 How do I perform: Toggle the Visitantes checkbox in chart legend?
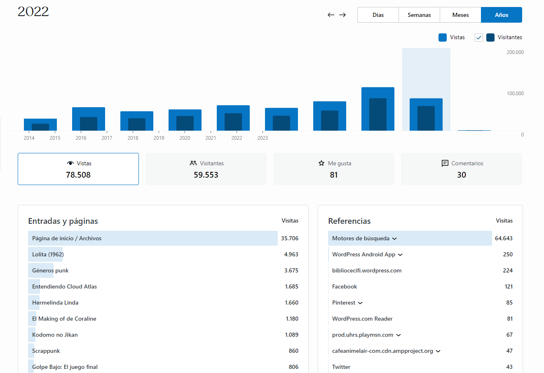[x=479, y=38]
